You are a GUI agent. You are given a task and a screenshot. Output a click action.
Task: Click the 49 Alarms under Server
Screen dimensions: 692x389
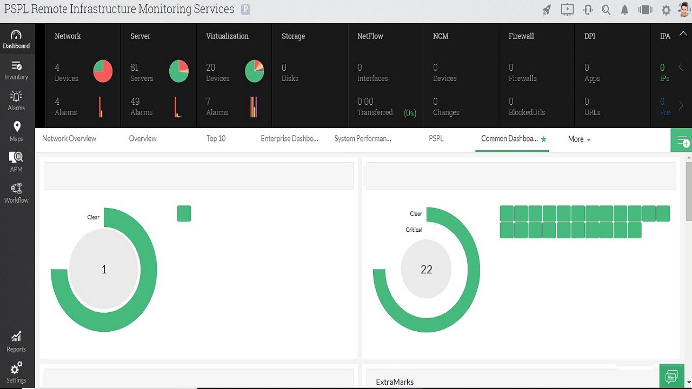[141, 106]
